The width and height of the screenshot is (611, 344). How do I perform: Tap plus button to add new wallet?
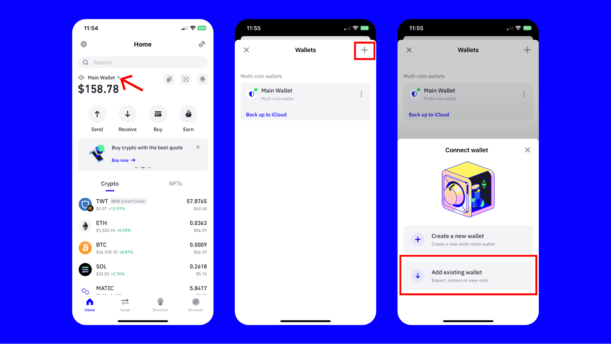click(364, 50)
